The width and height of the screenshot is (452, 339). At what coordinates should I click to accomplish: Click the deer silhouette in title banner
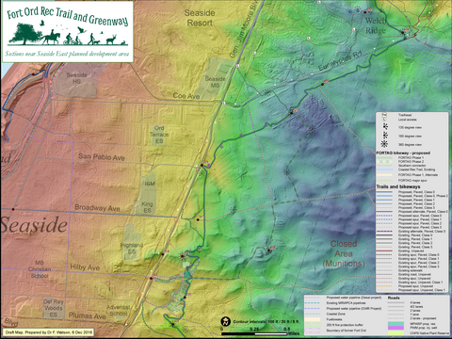[112, 40]
